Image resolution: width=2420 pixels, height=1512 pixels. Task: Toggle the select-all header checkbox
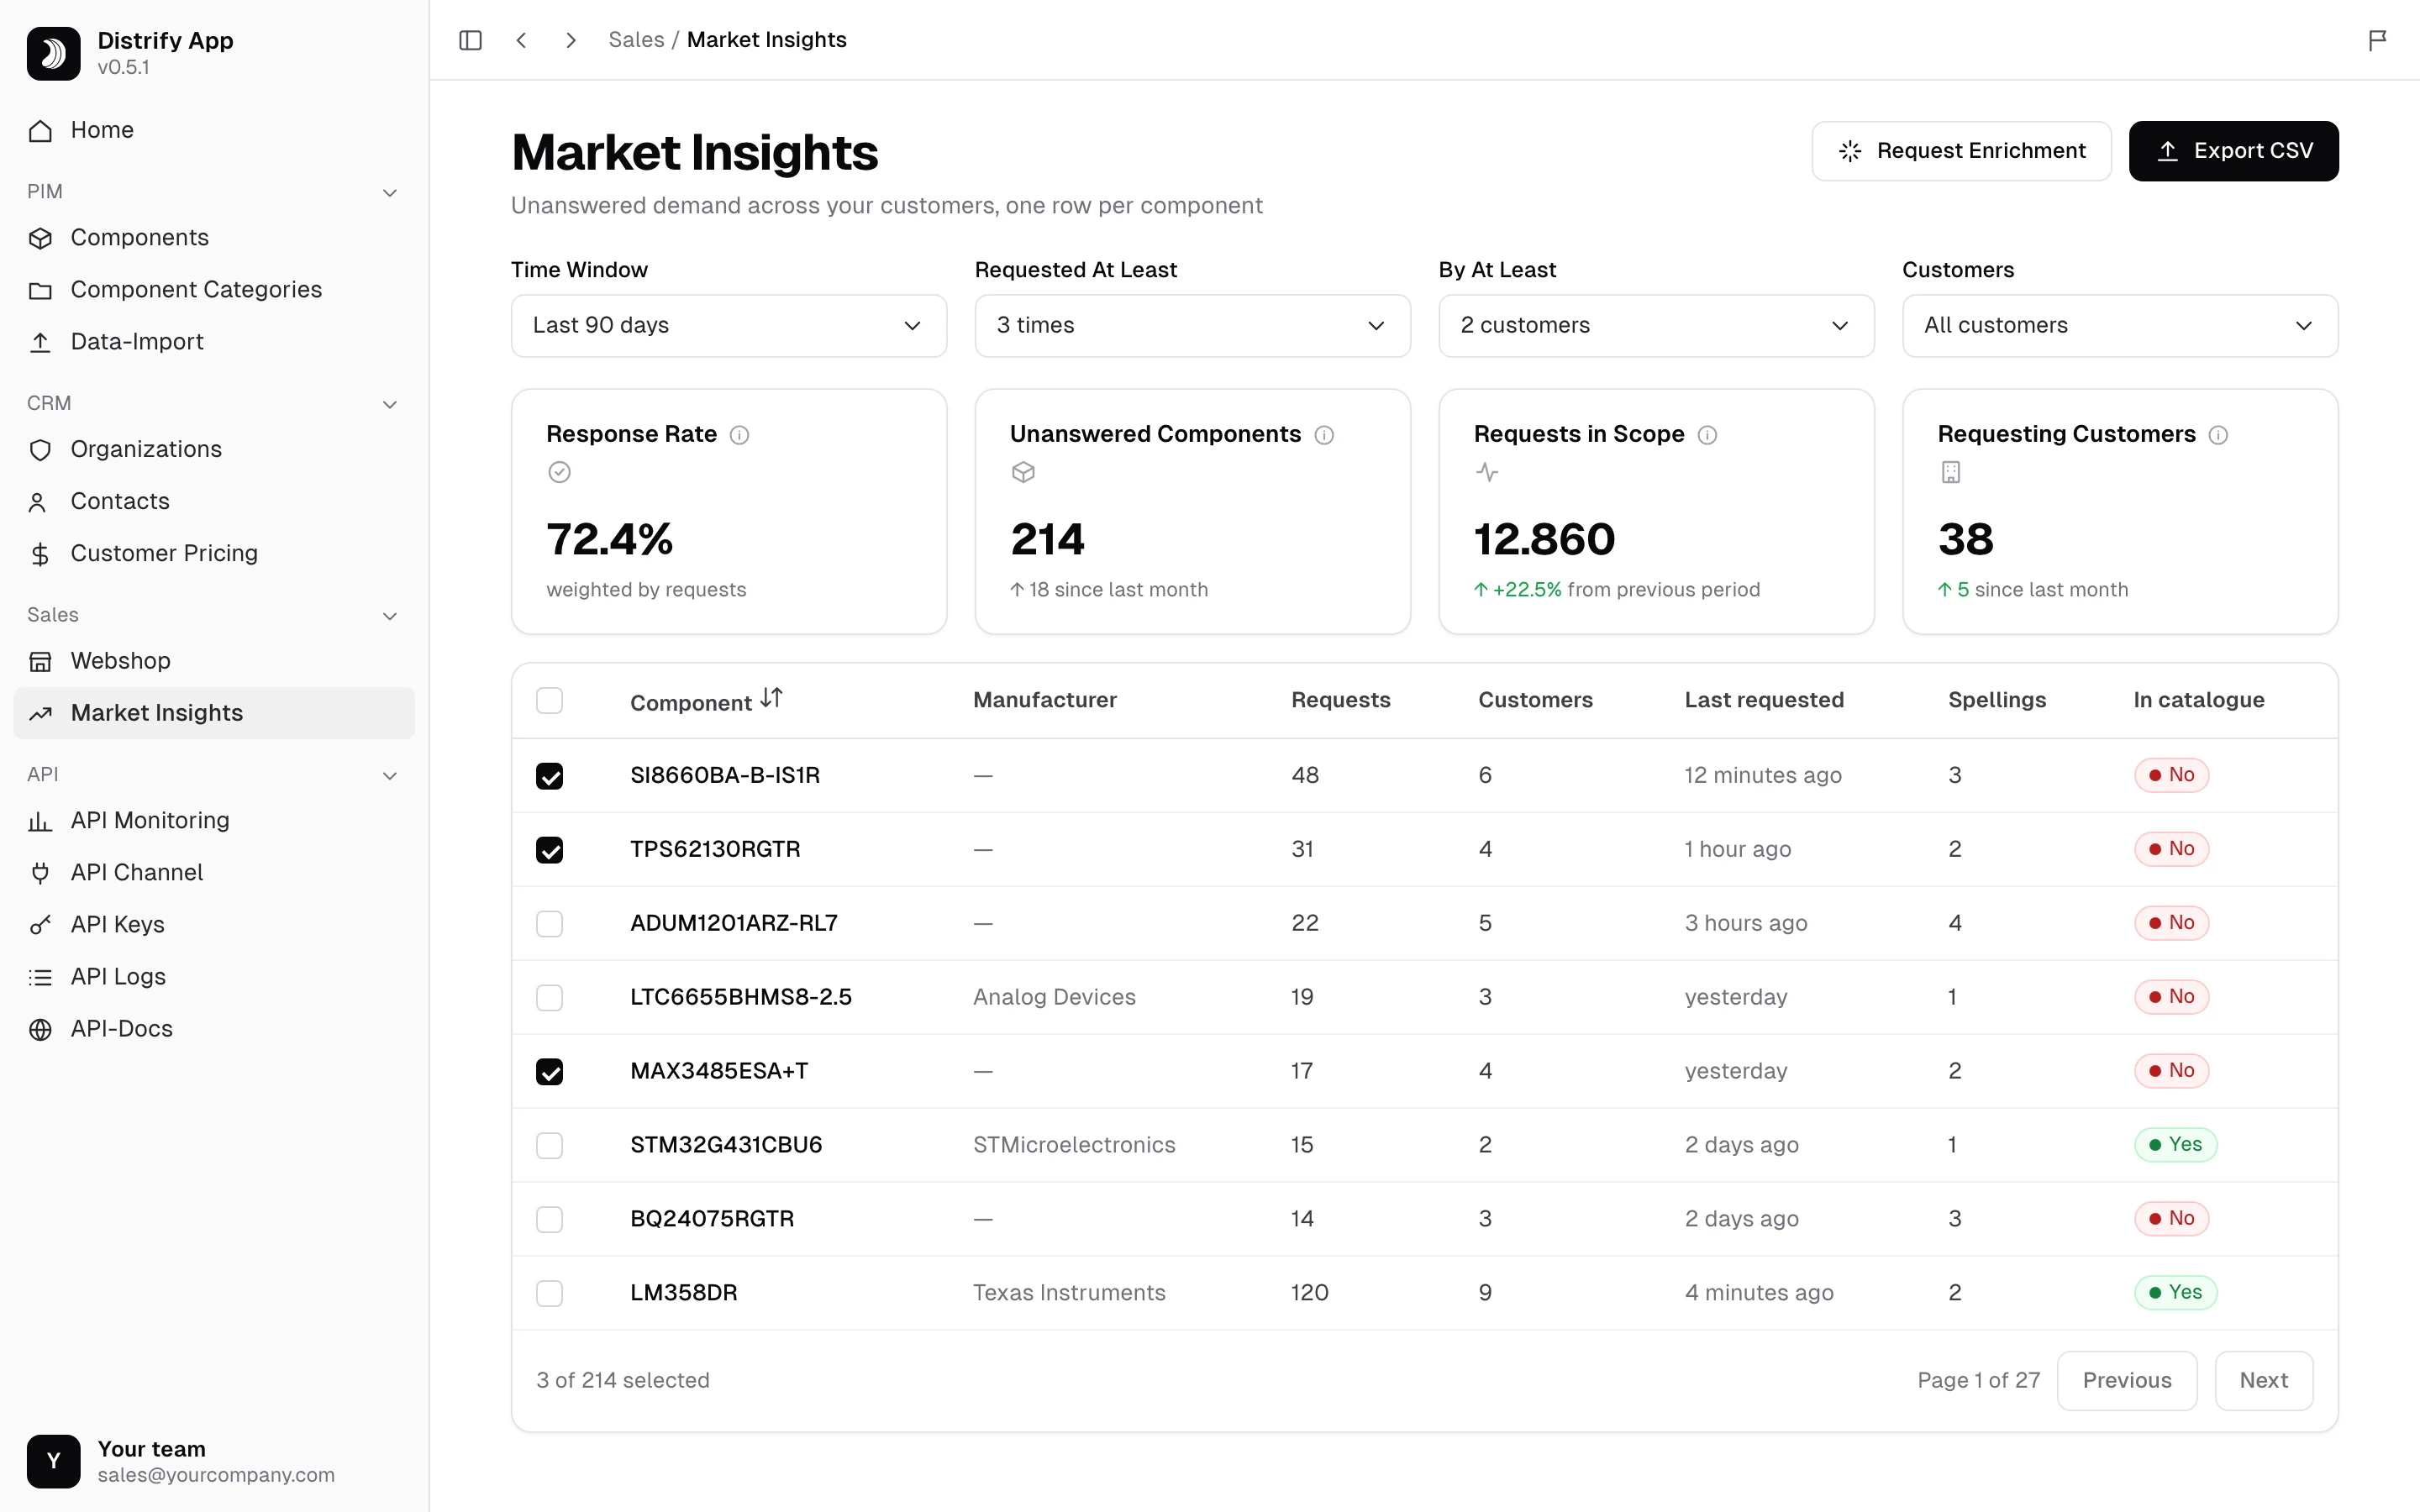click(549, 700)
